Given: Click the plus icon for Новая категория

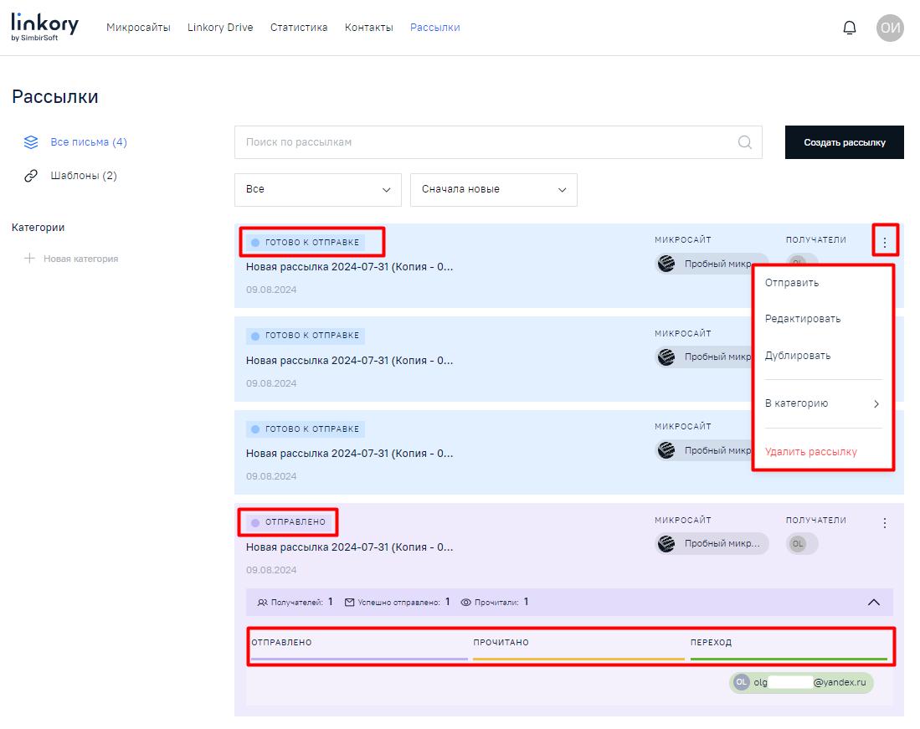Looking at the screenshot, I should point(30,259).
